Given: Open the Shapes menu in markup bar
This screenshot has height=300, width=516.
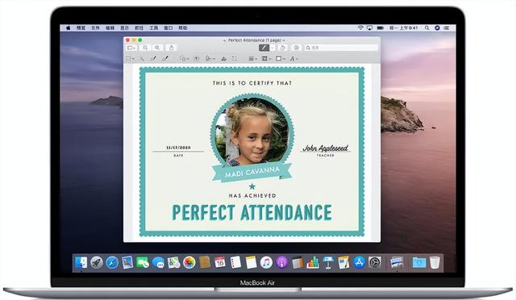Looking at the screenshot, I should click(184, 59).
